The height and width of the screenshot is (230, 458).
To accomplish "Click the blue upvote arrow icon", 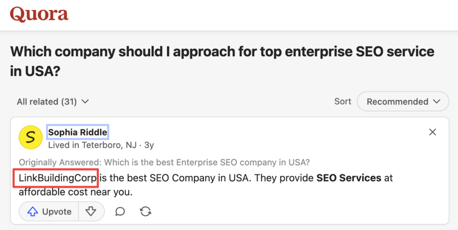I will coord(33,212).
